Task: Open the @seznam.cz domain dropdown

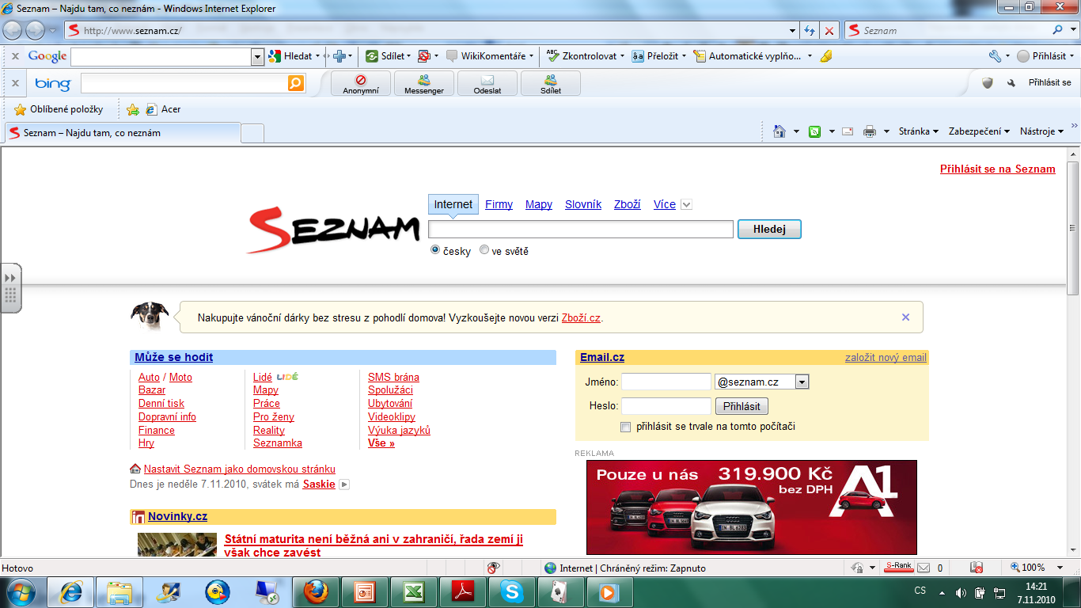Action: click(x=802, y=382)
